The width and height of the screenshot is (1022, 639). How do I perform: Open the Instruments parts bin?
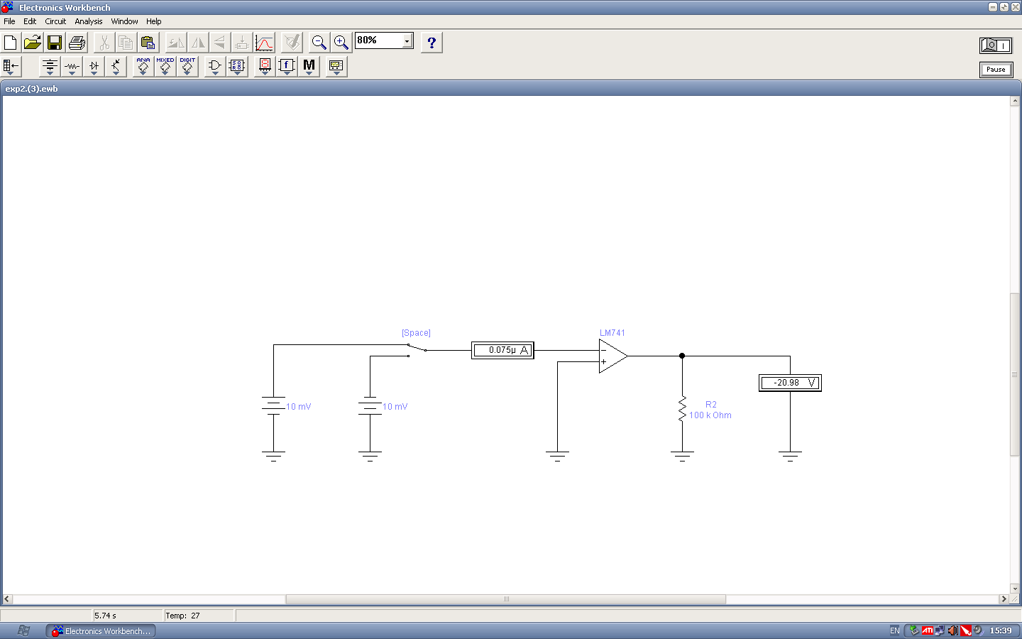[336, 67]
